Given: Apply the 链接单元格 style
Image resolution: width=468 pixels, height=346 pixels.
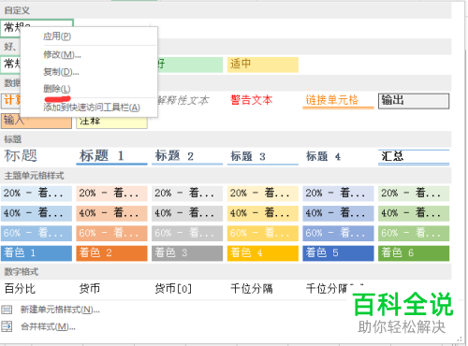Looking at the screenshot, I should [338, 100].
